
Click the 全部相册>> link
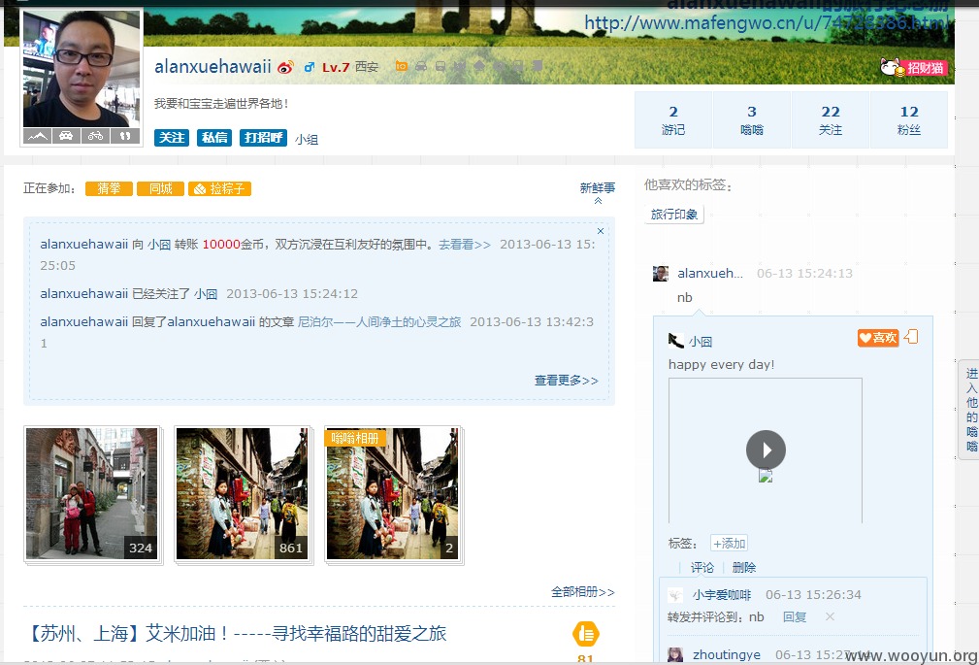[x=582, y=592]
